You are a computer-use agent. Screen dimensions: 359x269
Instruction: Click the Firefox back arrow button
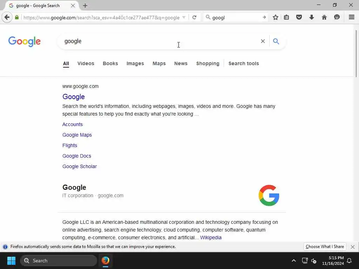click(7, 18)
